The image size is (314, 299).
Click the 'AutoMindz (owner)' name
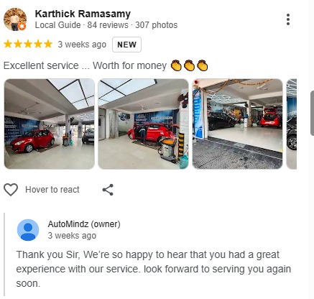coord(84,224)
